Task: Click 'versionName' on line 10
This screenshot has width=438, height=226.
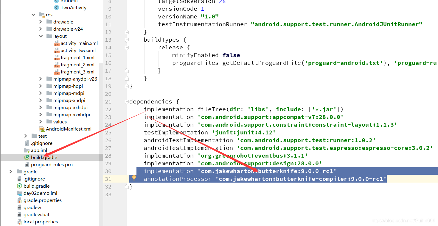Action: [x=178, y=17]
